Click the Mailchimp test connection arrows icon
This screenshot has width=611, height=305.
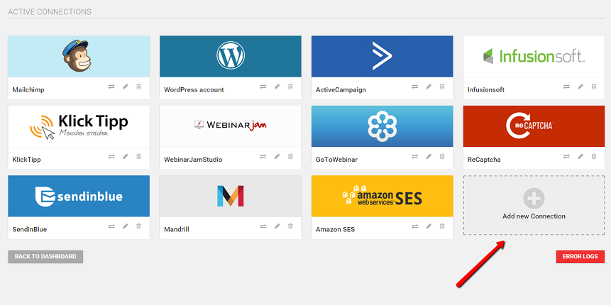[x=111, y=87]
